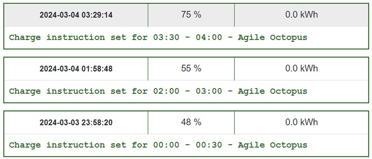Click the 75 % battery level cell
The height and width of the screenshot is (159, 372).
tap(191, 15)
